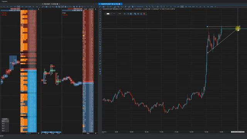Image resolution: width=247 pixels, height=139 pixels.
Task: Select the upper-left handle of the top line
Action: (x=207, y=27)
